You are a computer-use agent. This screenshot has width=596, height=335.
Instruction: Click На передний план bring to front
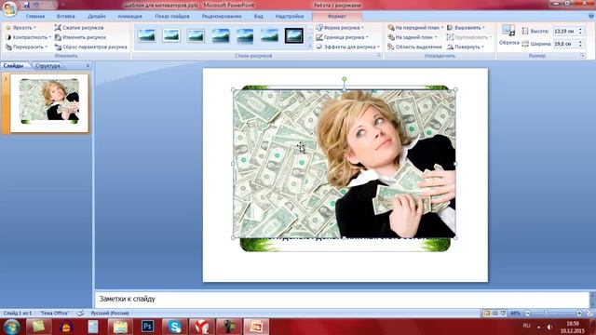415,28
